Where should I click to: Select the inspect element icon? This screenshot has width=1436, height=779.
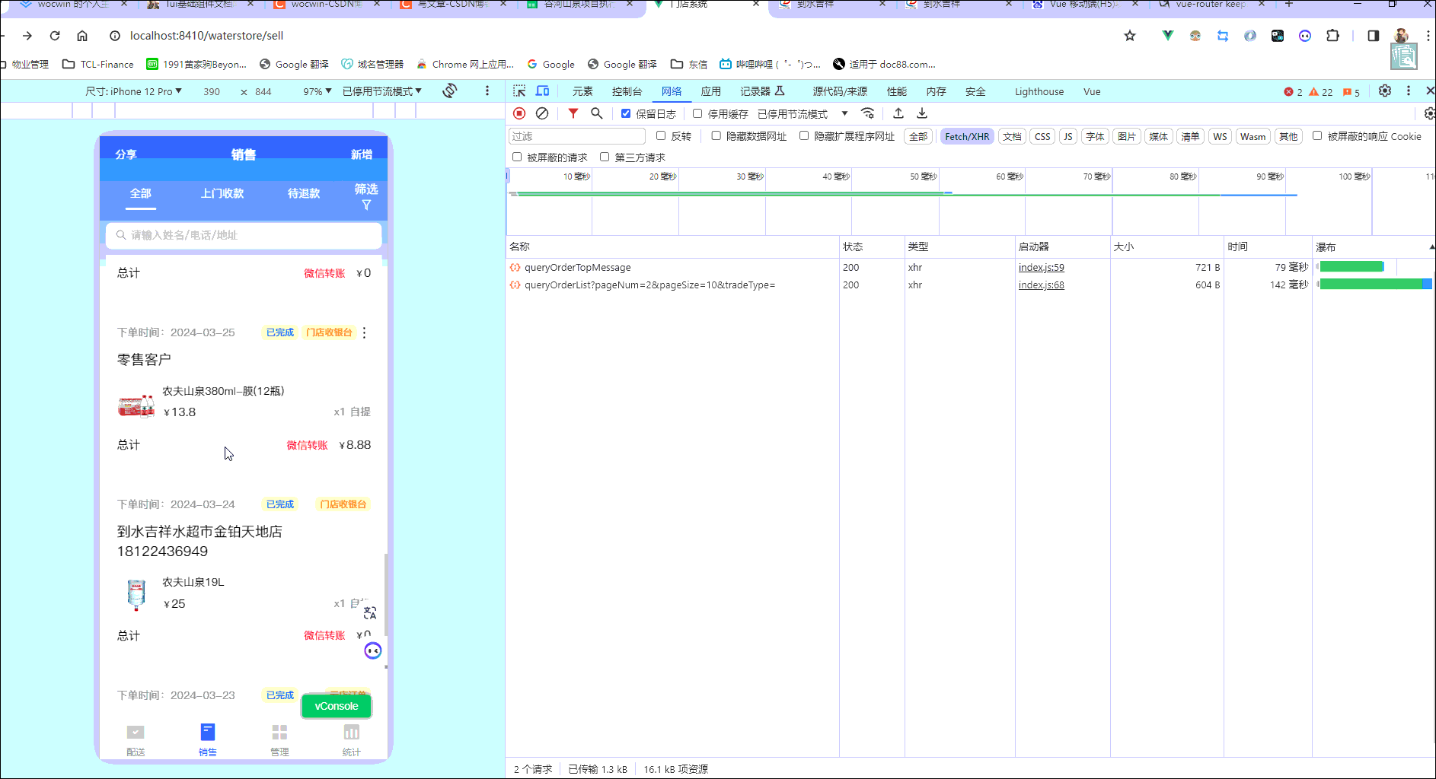tap(519, 91)
